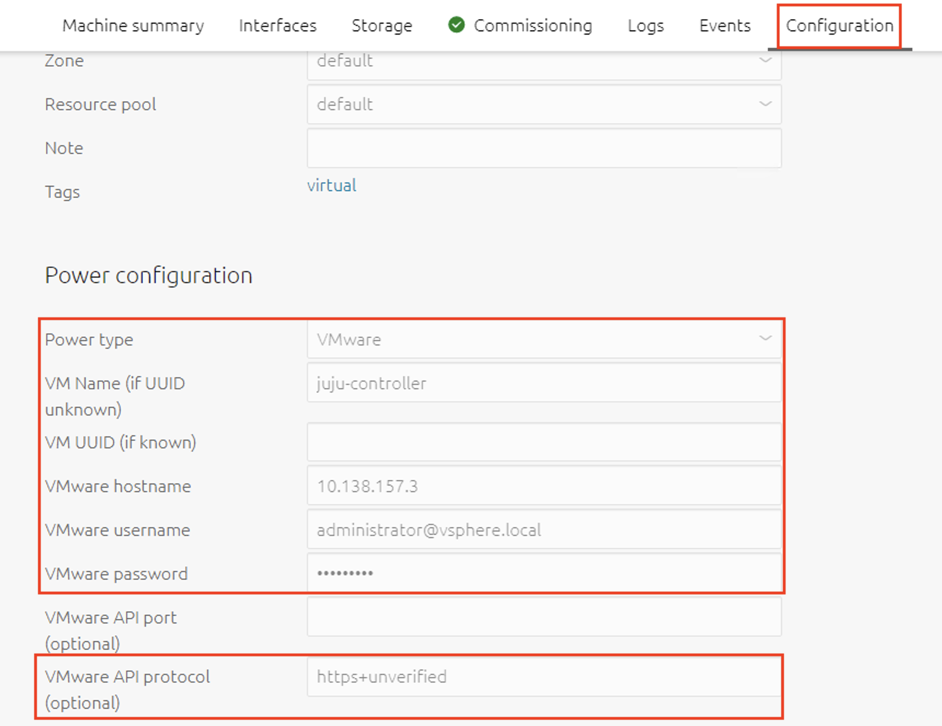The height and width of the screenshot is (726, 942).
Task: Switch to the Machine summary tab
Action: (133, 25)
